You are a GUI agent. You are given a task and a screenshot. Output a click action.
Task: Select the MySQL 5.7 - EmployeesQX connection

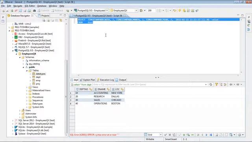pos(34,47)
